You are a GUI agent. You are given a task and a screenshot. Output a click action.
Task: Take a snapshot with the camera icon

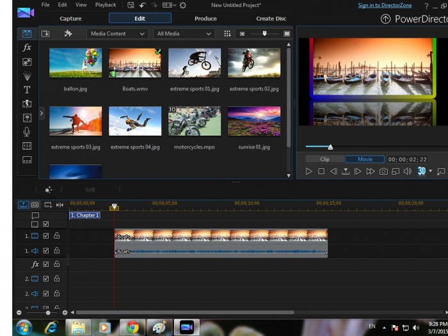click(383, 172)
